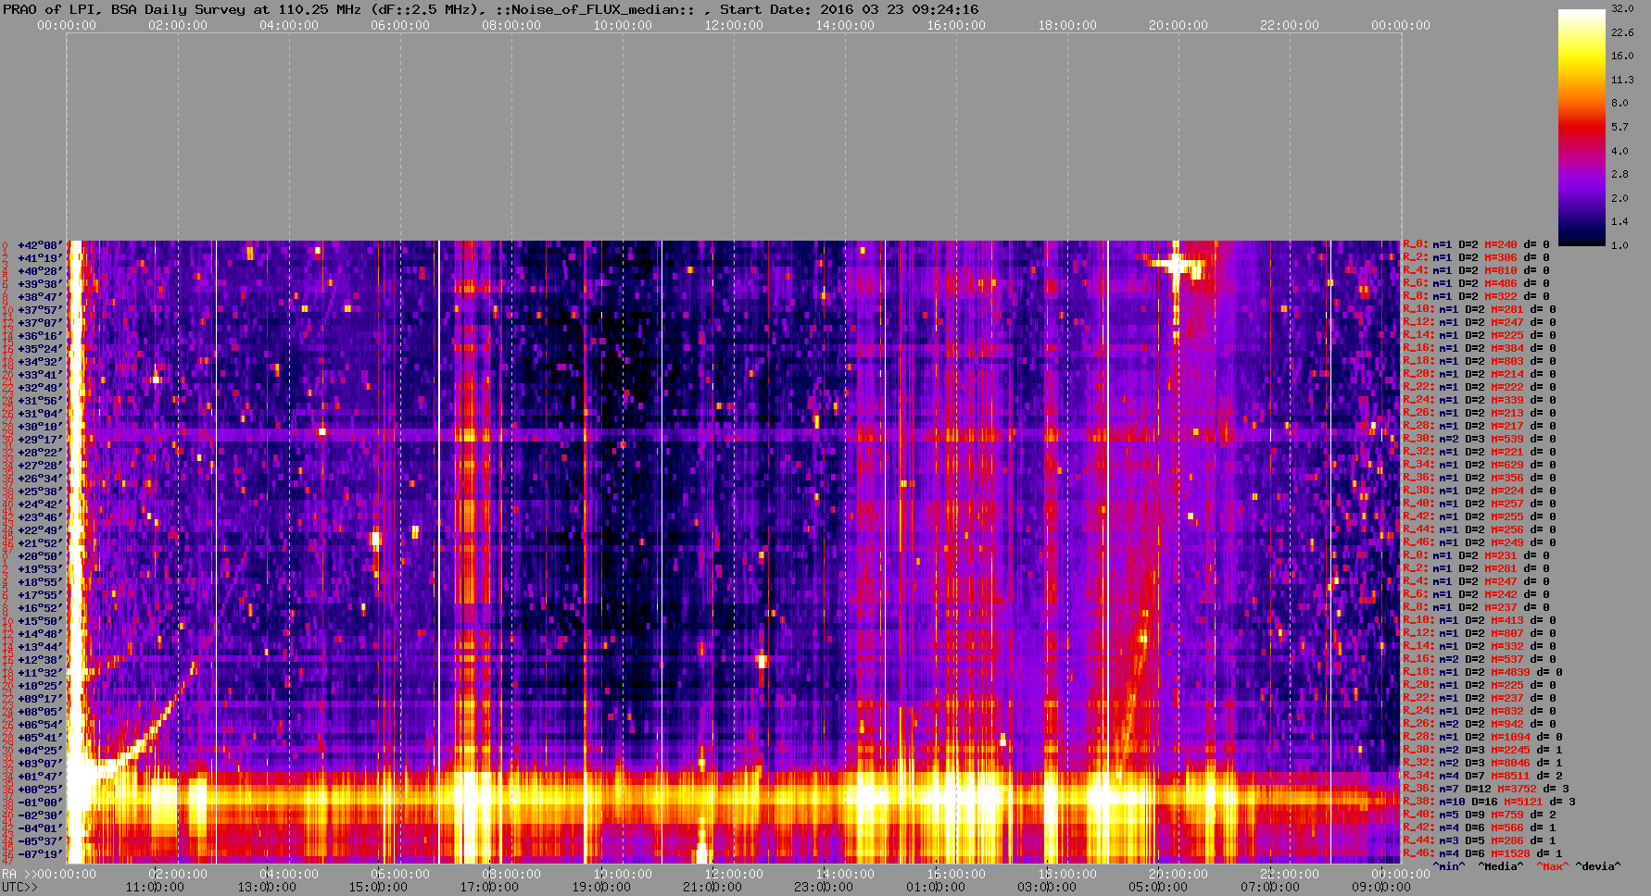Click the declination label '+42°08''

point(40,245)
